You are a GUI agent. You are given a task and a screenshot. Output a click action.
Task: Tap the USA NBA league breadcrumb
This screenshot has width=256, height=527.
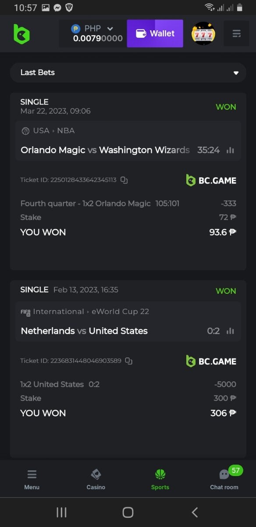click(48, 130)
